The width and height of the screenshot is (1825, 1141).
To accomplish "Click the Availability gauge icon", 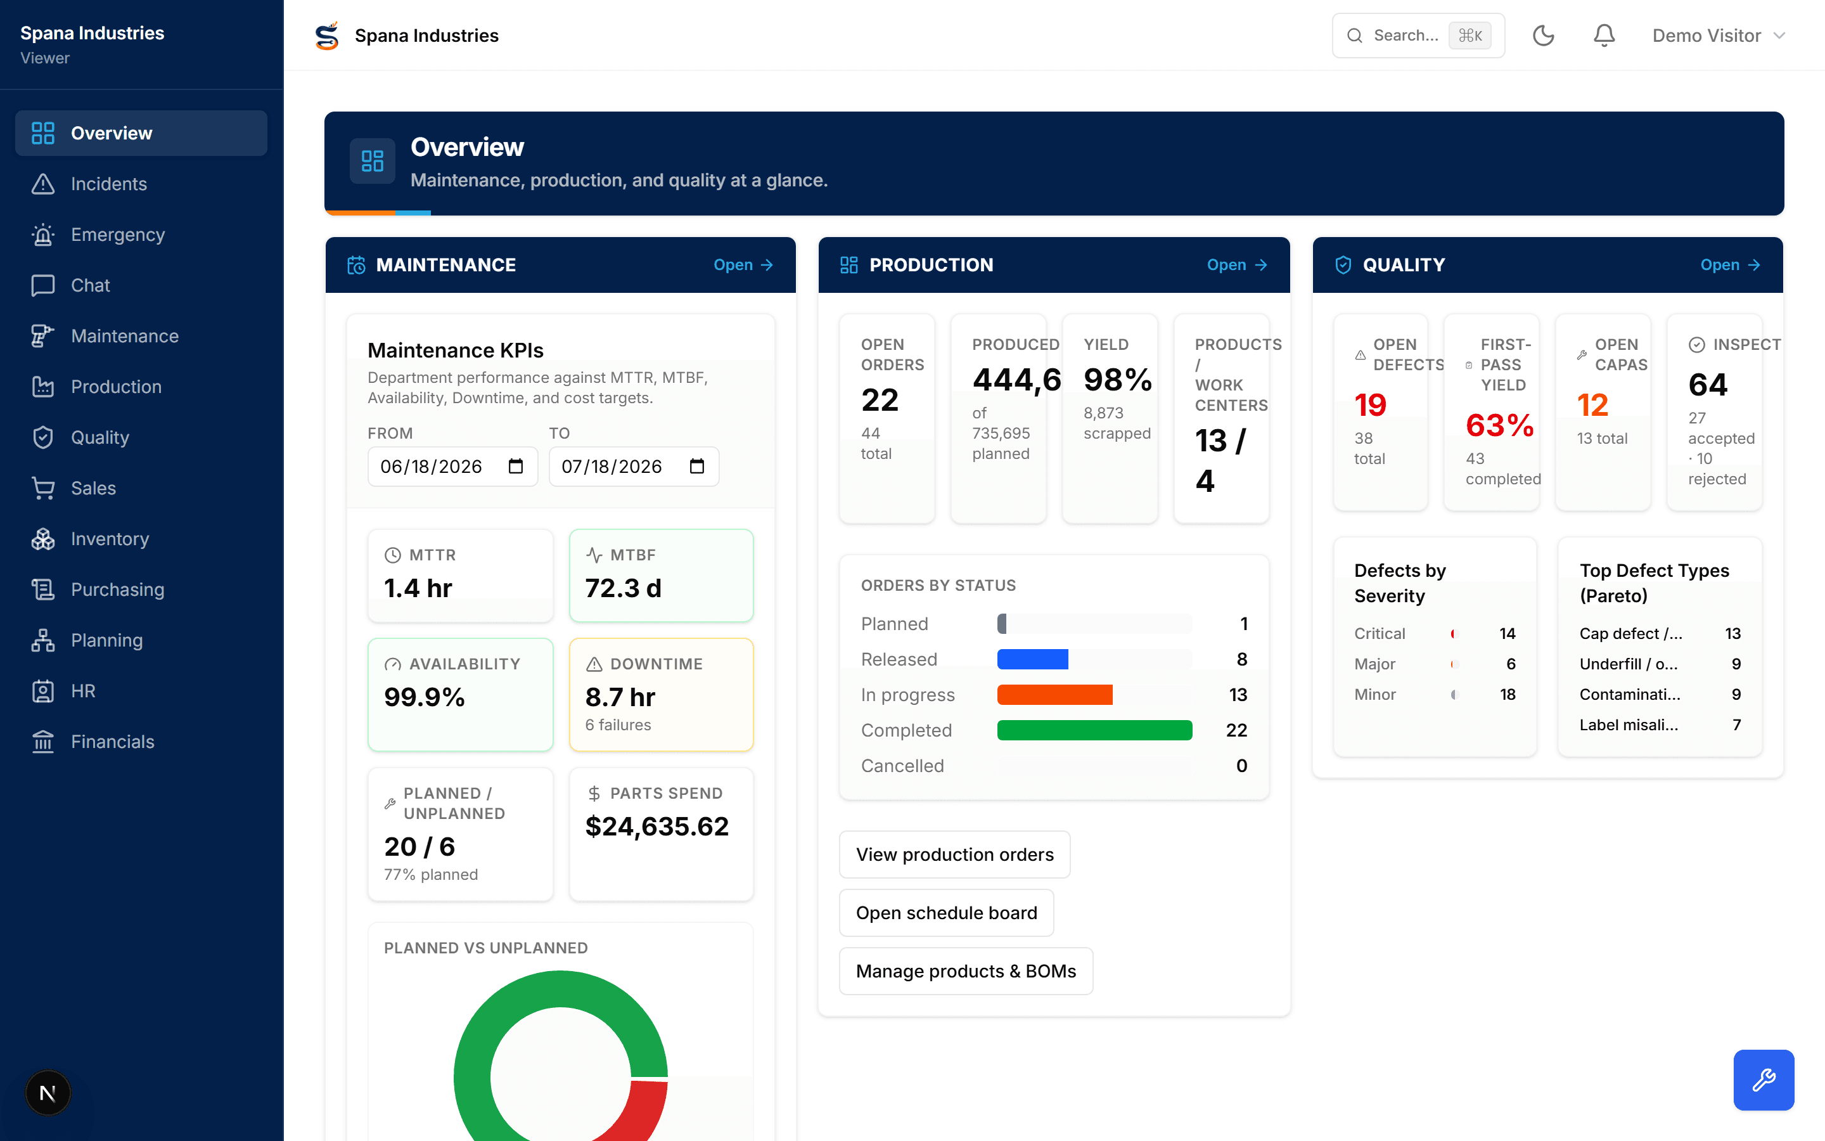I will coord(392,664).
